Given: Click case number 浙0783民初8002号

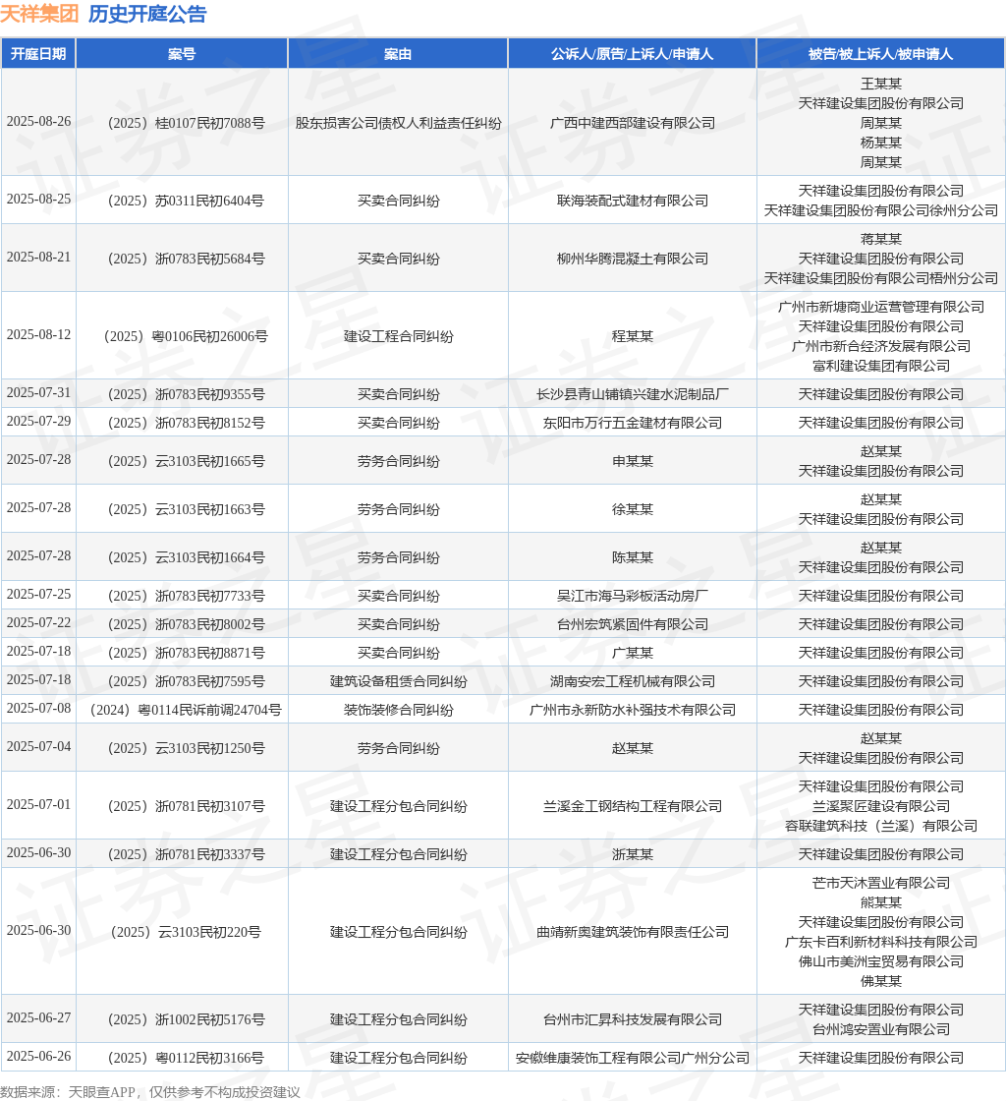Looking at the screenshot, I should (186, 625).
